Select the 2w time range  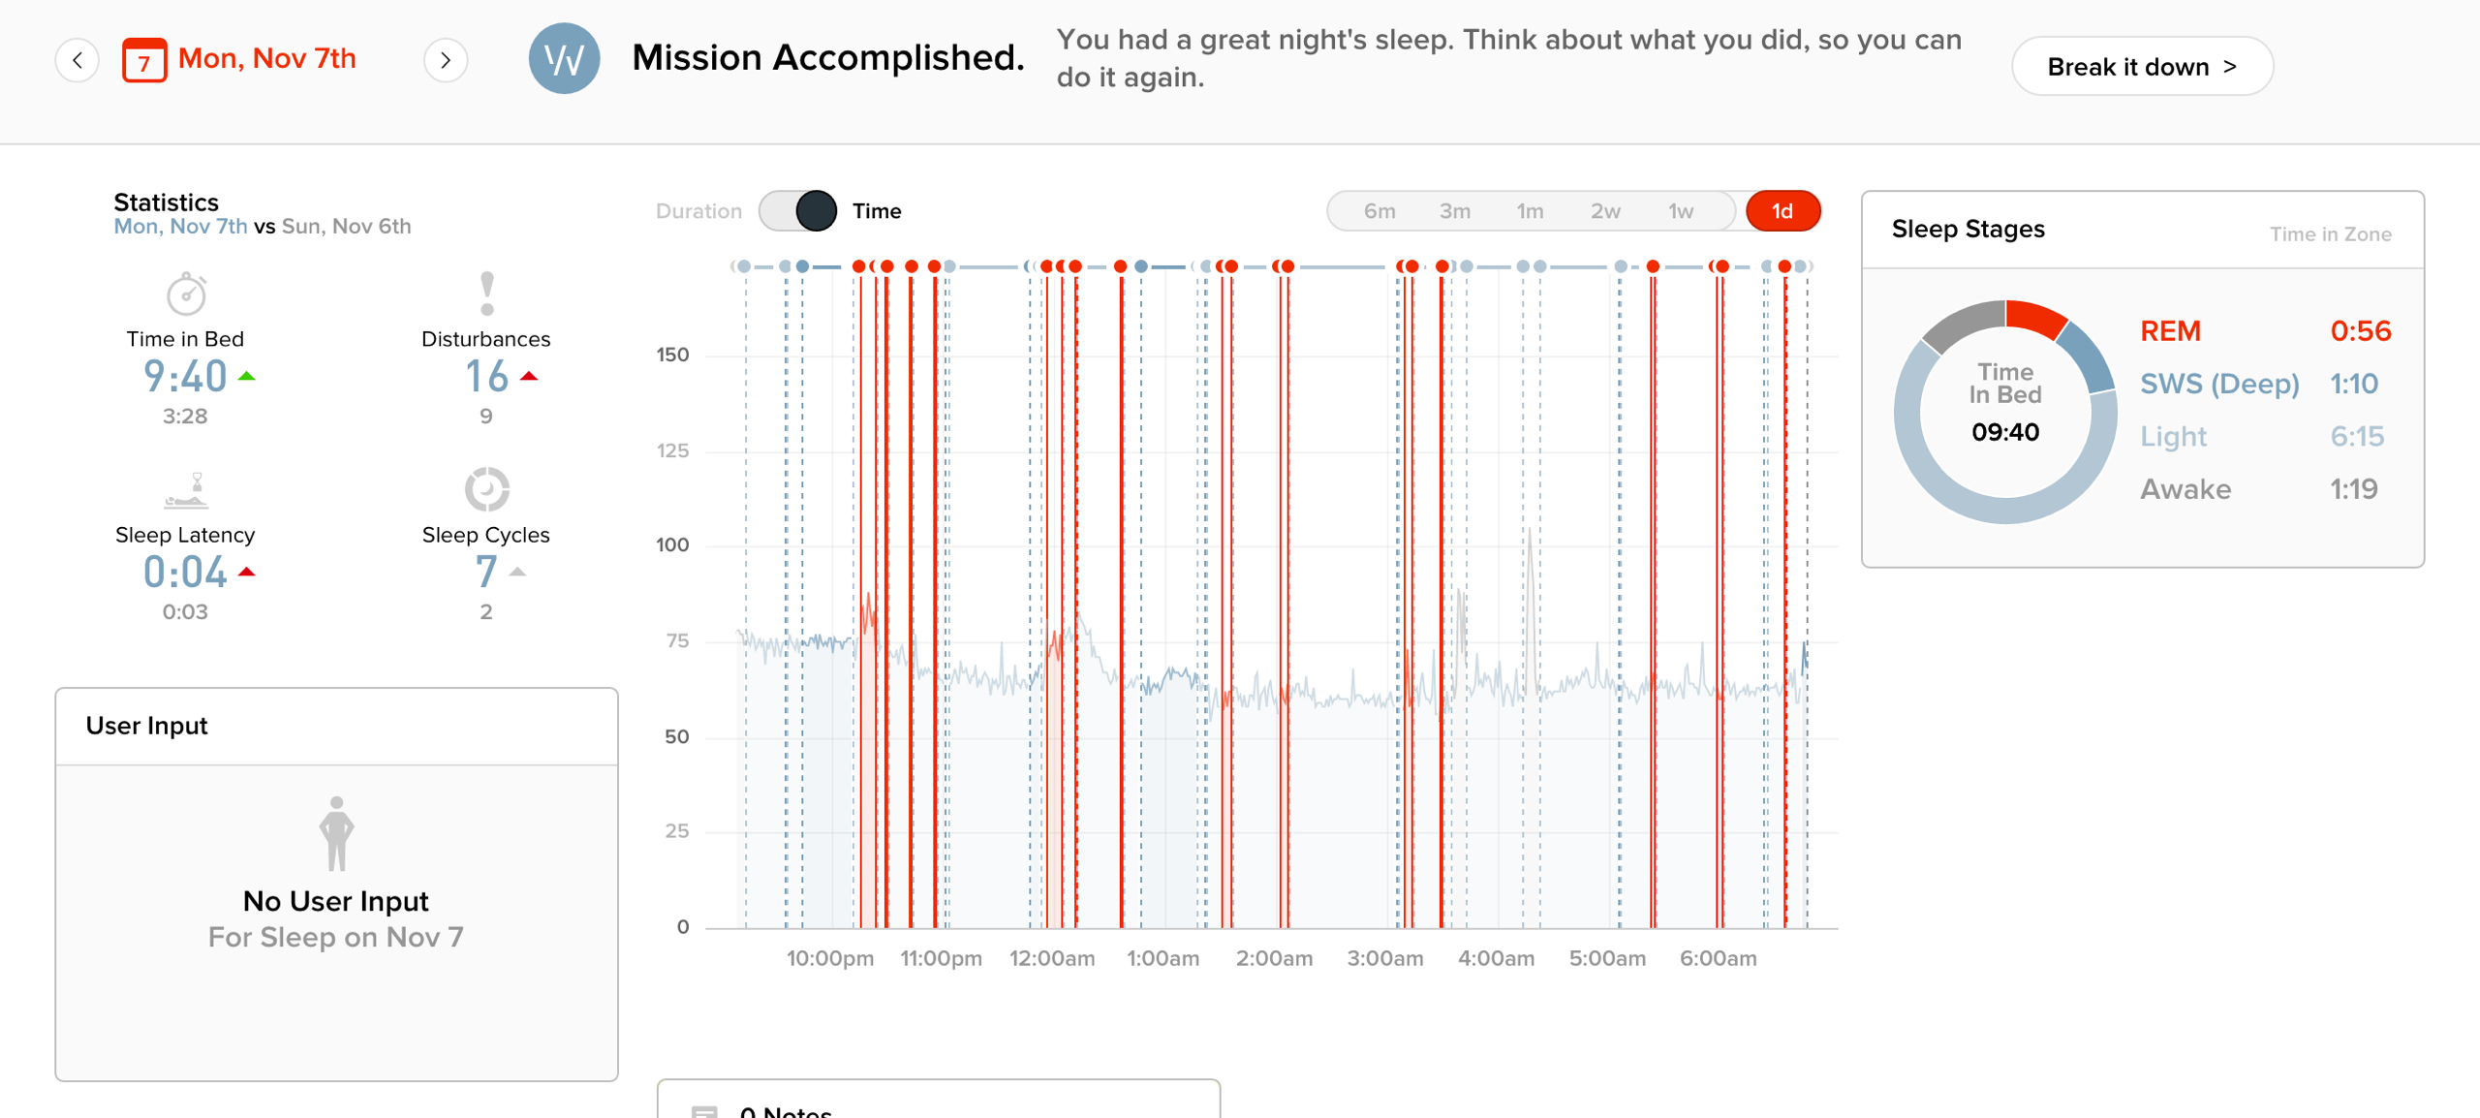[1605, 211]
